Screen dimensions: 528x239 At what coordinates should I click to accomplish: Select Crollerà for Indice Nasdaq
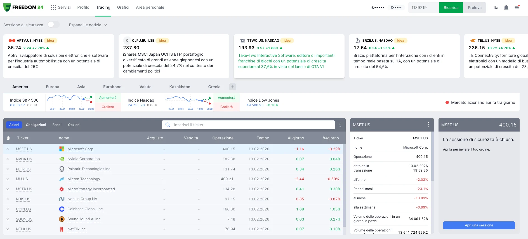coord(227,107)
